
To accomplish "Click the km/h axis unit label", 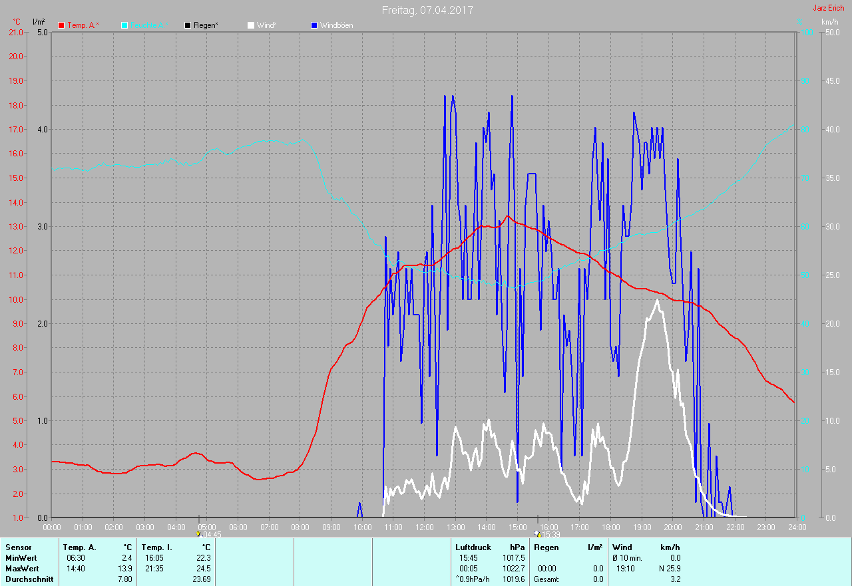I will click(x=829, y=22).
